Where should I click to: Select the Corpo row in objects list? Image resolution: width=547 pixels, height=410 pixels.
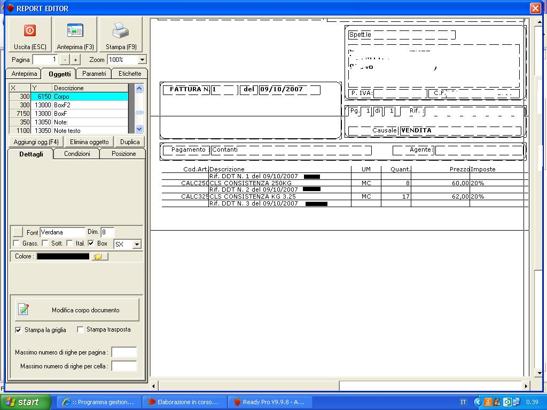click(69, 97)
